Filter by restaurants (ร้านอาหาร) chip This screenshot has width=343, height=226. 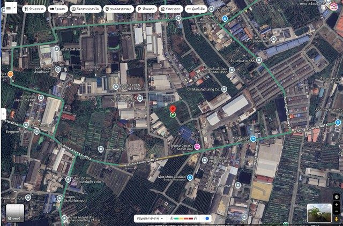33,9
